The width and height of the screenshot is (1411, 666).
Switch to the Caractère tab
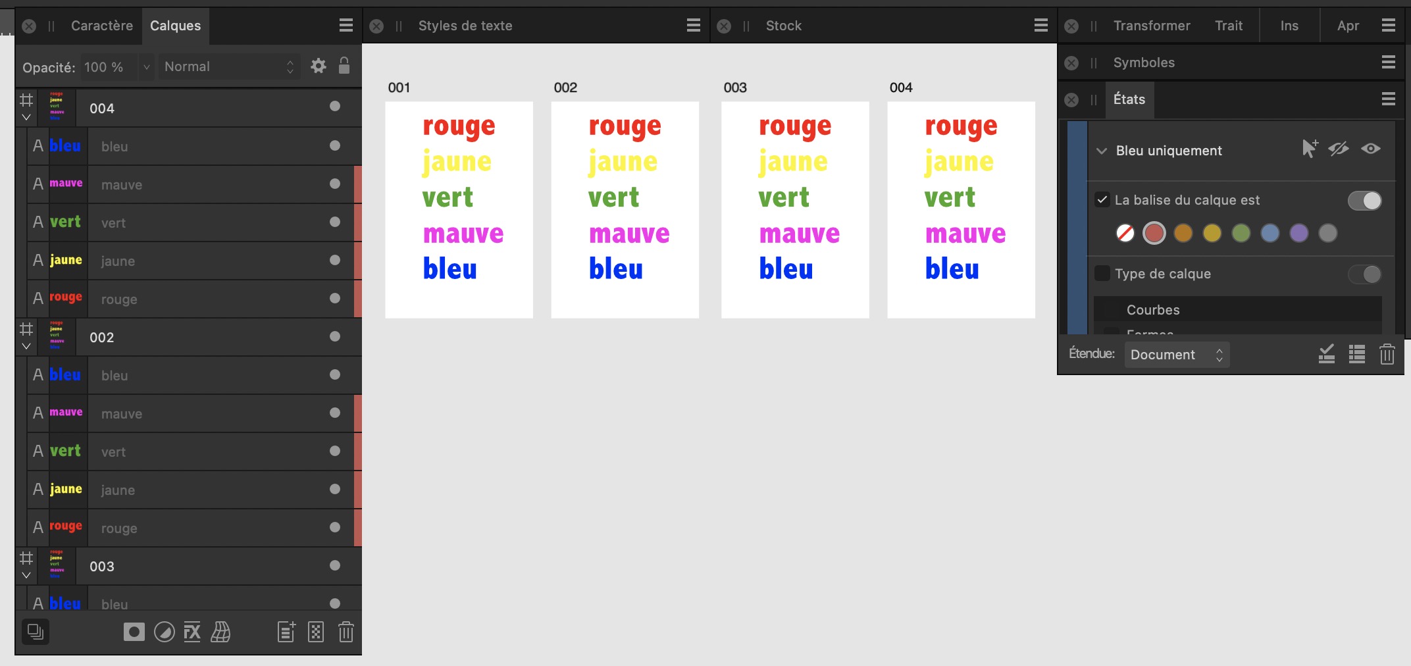pos(102,26)
